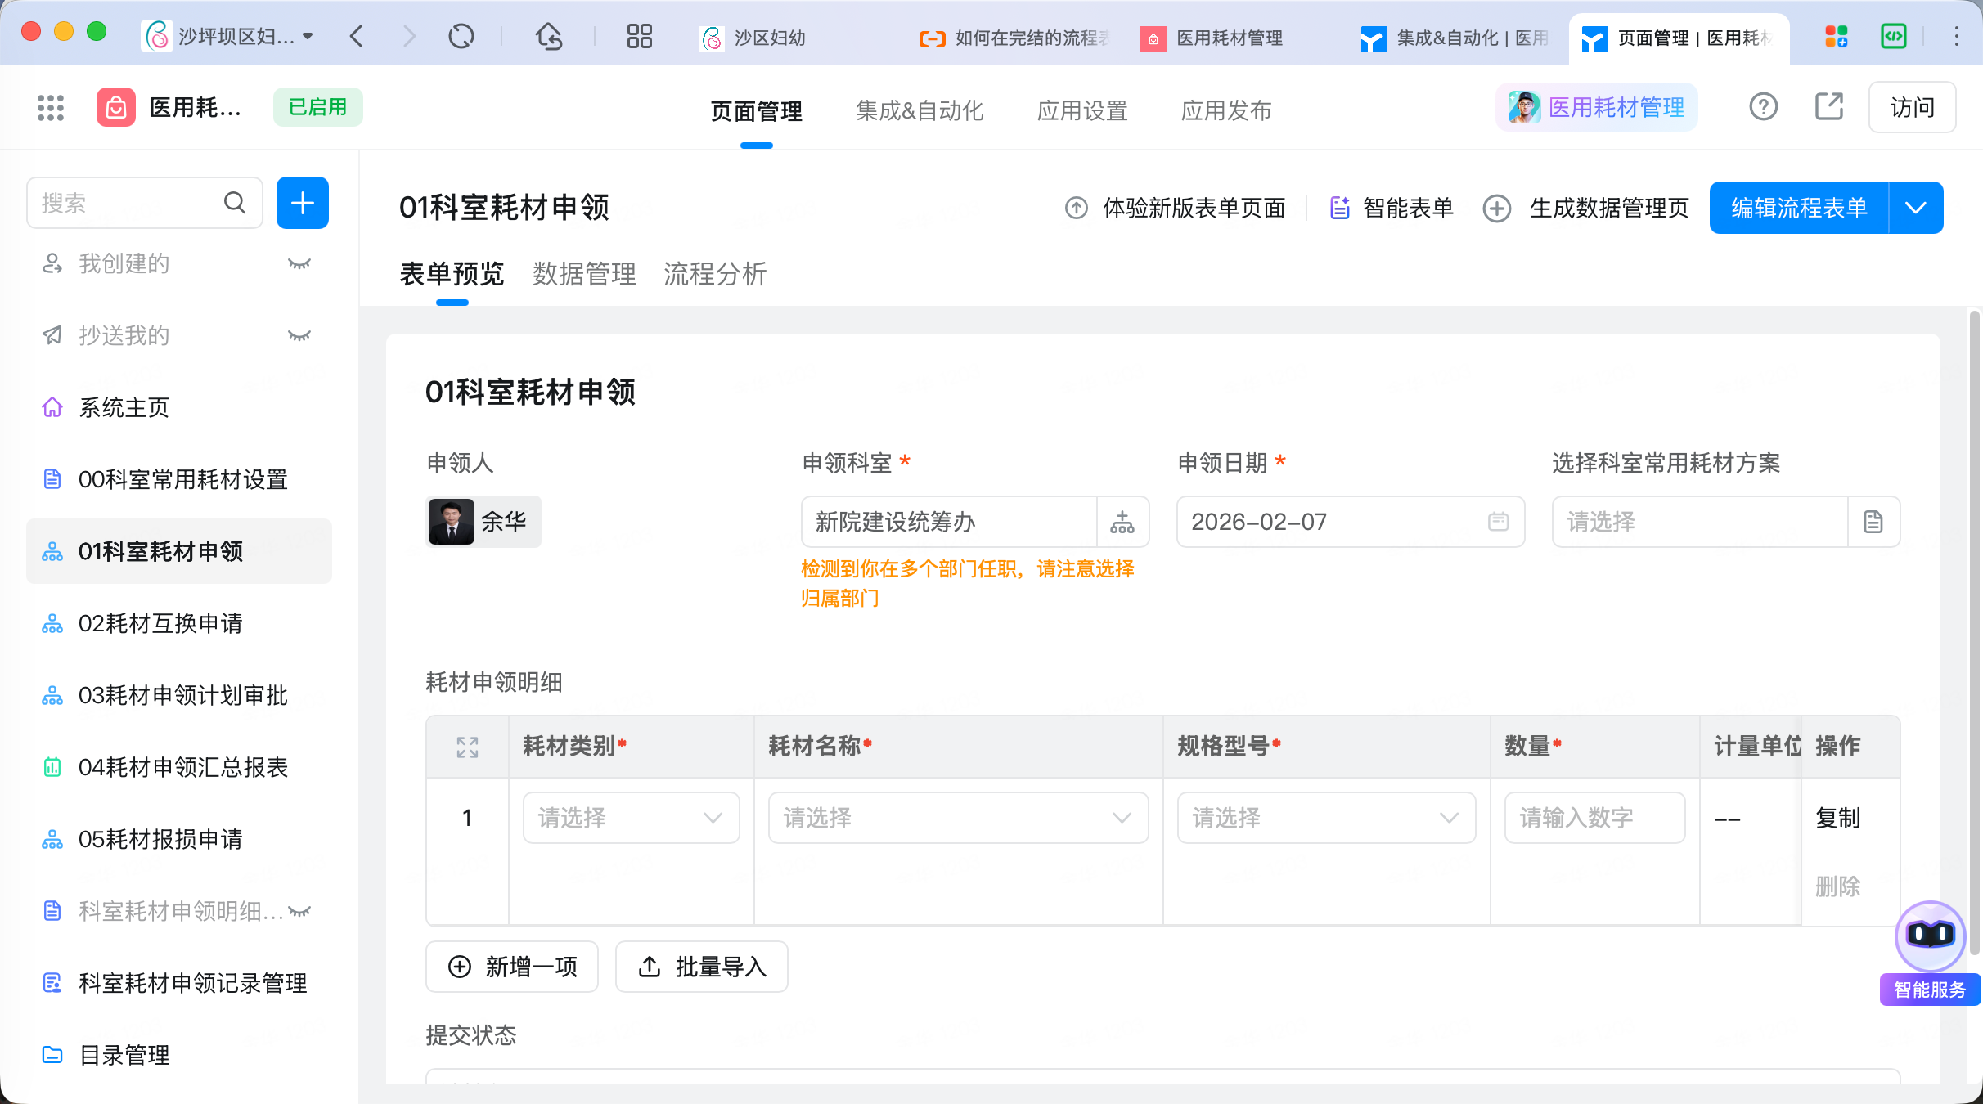
Task: Open the 耗材类别 dropdown in row 1
Action: point(631,818)
